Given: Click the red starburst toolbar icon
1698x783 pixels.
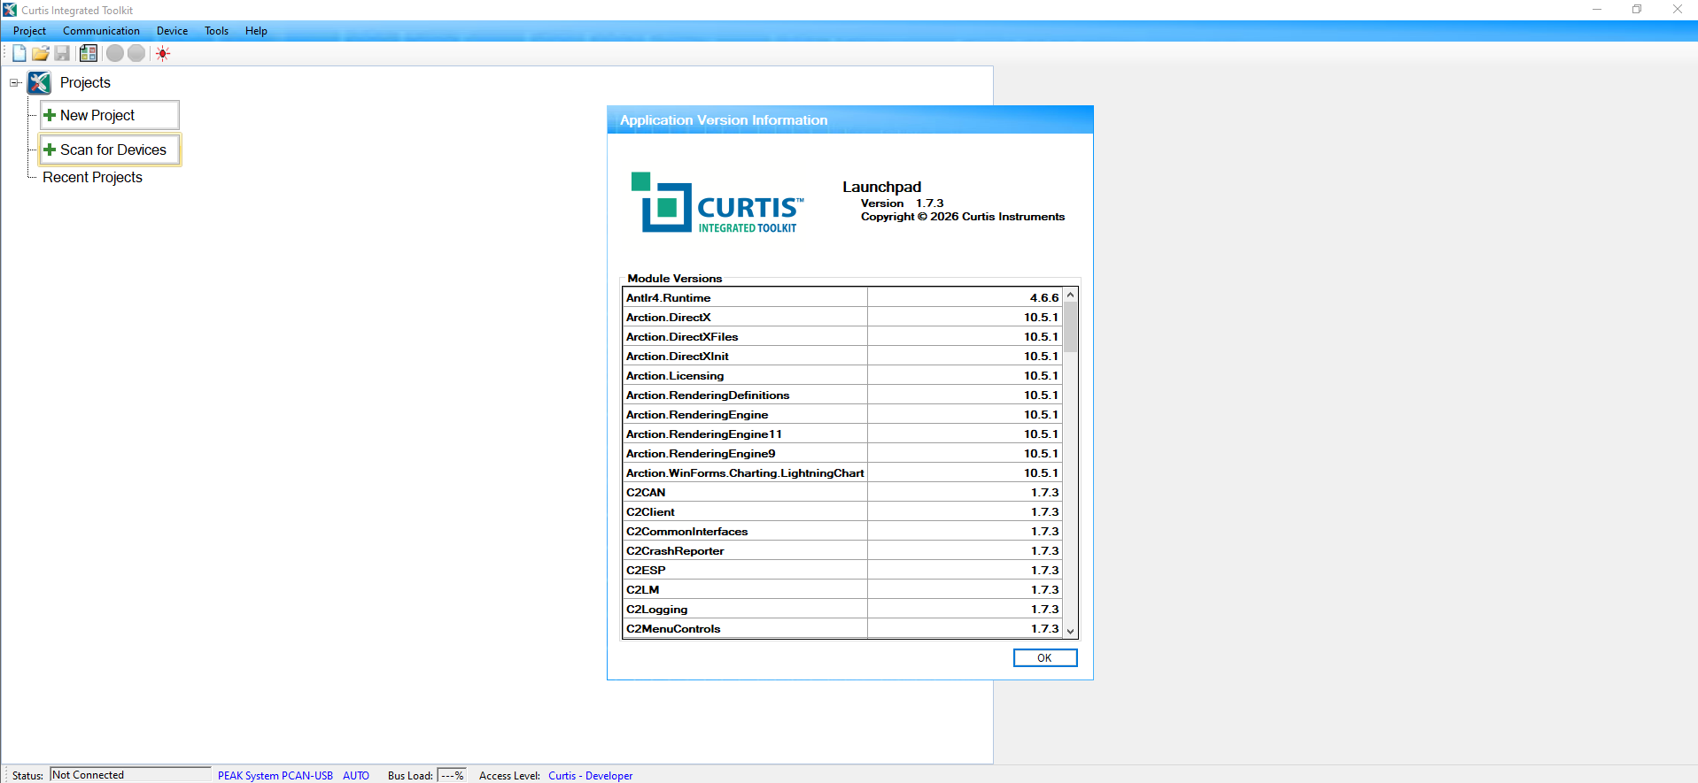Looking at the screenshot, I should [x=162, y=53].
